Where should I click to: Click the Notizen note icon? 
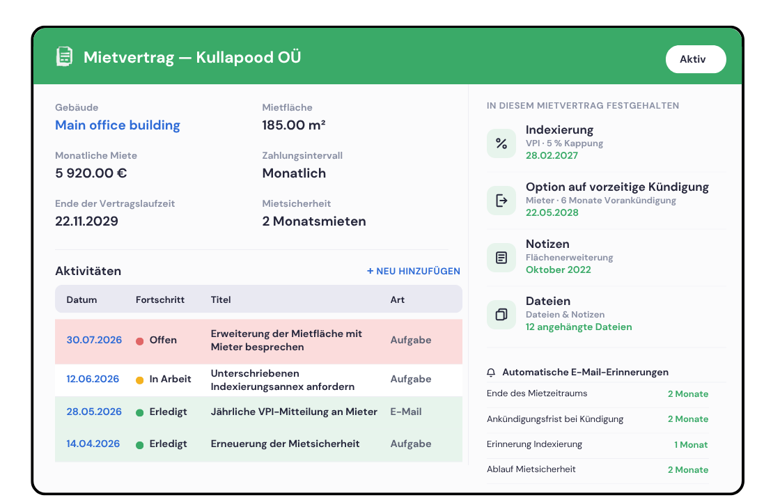click(x=501, y=258)
